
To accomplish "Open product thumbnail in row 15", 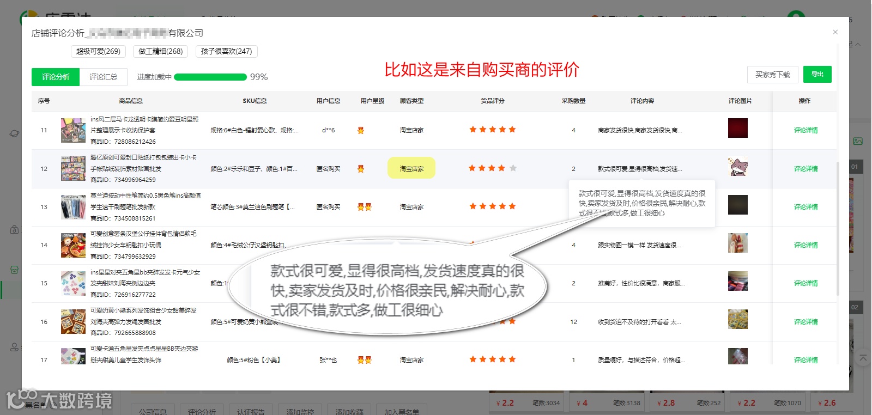I will point(73,283).
